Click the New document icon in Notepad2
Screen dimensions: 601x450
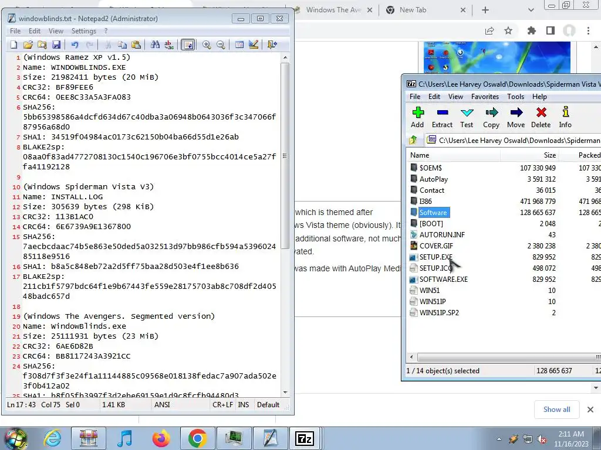(14, 45)
